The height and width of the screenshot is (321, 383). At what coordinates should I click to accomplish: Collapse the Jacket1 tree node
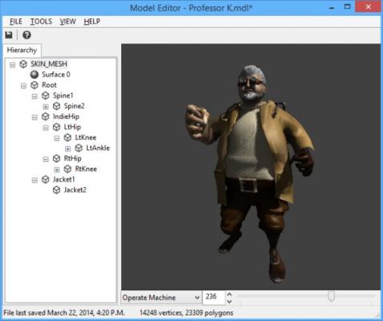[35, 181]
